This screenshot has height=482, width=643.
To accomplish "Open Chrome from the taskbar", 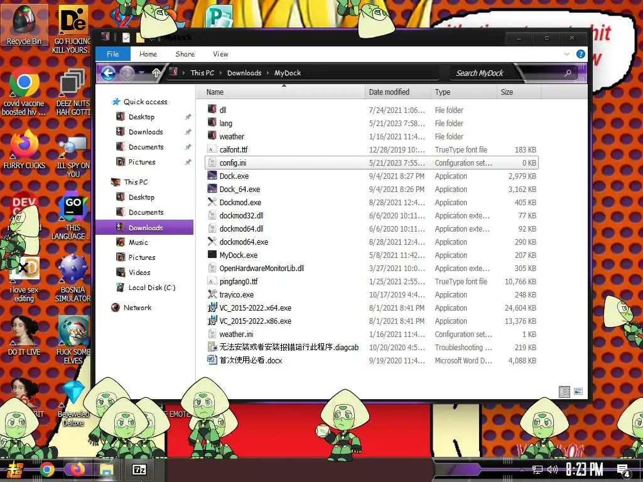I will 46,469.
